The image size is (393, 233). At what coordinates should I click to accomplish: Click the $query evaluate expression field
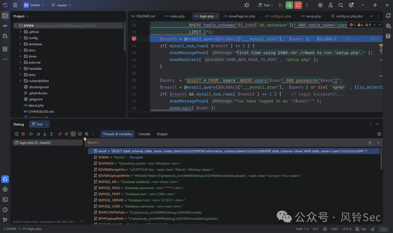click(x=226, y=142)
